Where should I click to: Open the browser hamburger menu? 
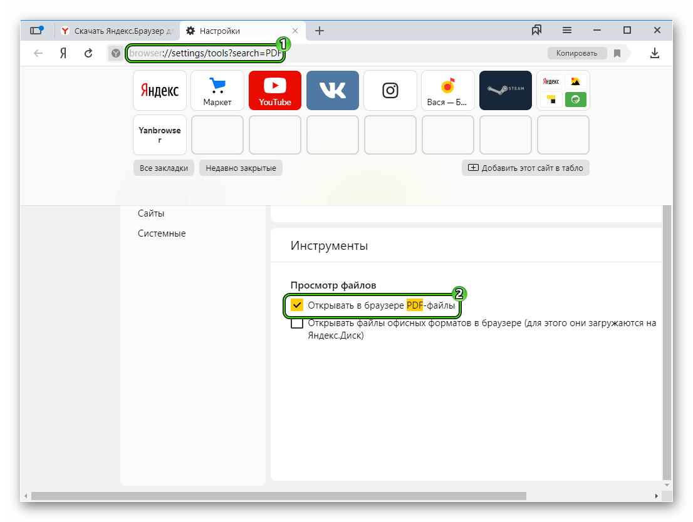[567, 30]
